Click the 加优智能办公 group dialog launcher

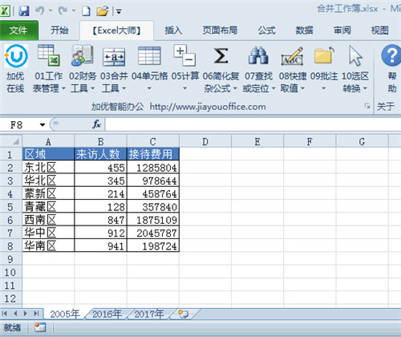click(367, 106)
